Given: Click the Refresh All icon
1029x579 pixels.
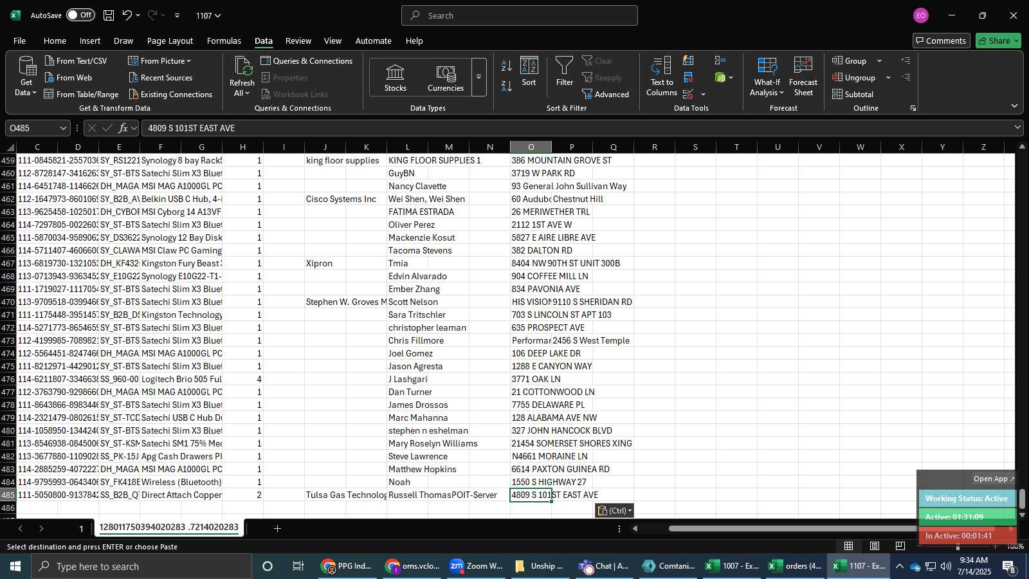Looking at the screenshot, I should pos(242,67).
